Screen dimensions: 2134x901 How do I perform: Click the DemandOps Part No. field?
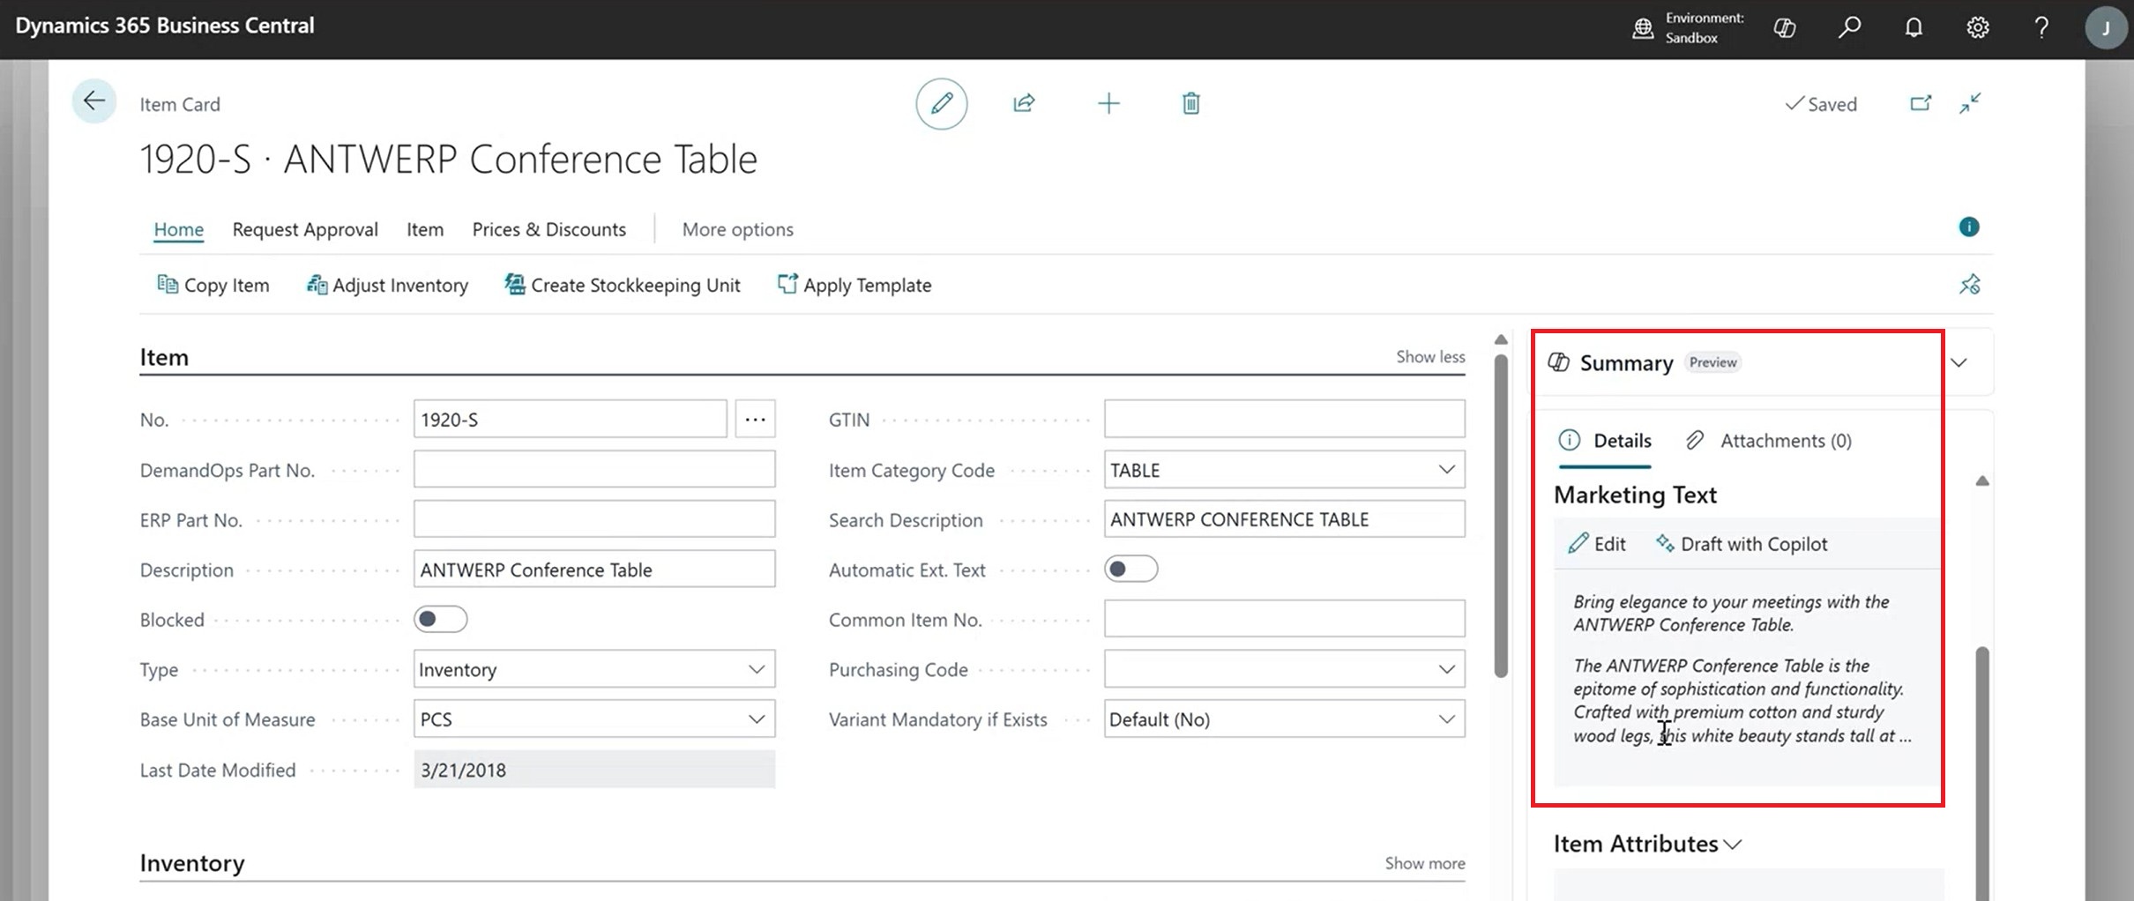[x=594, y=470]
